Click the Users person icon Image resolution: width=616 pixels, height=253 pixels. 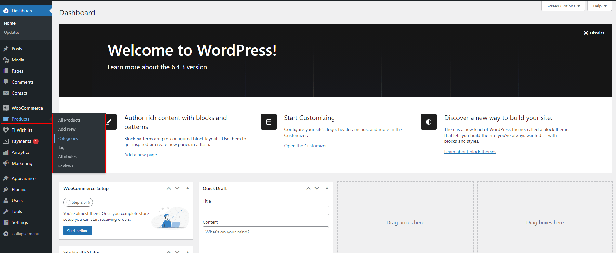click(6, 200)
